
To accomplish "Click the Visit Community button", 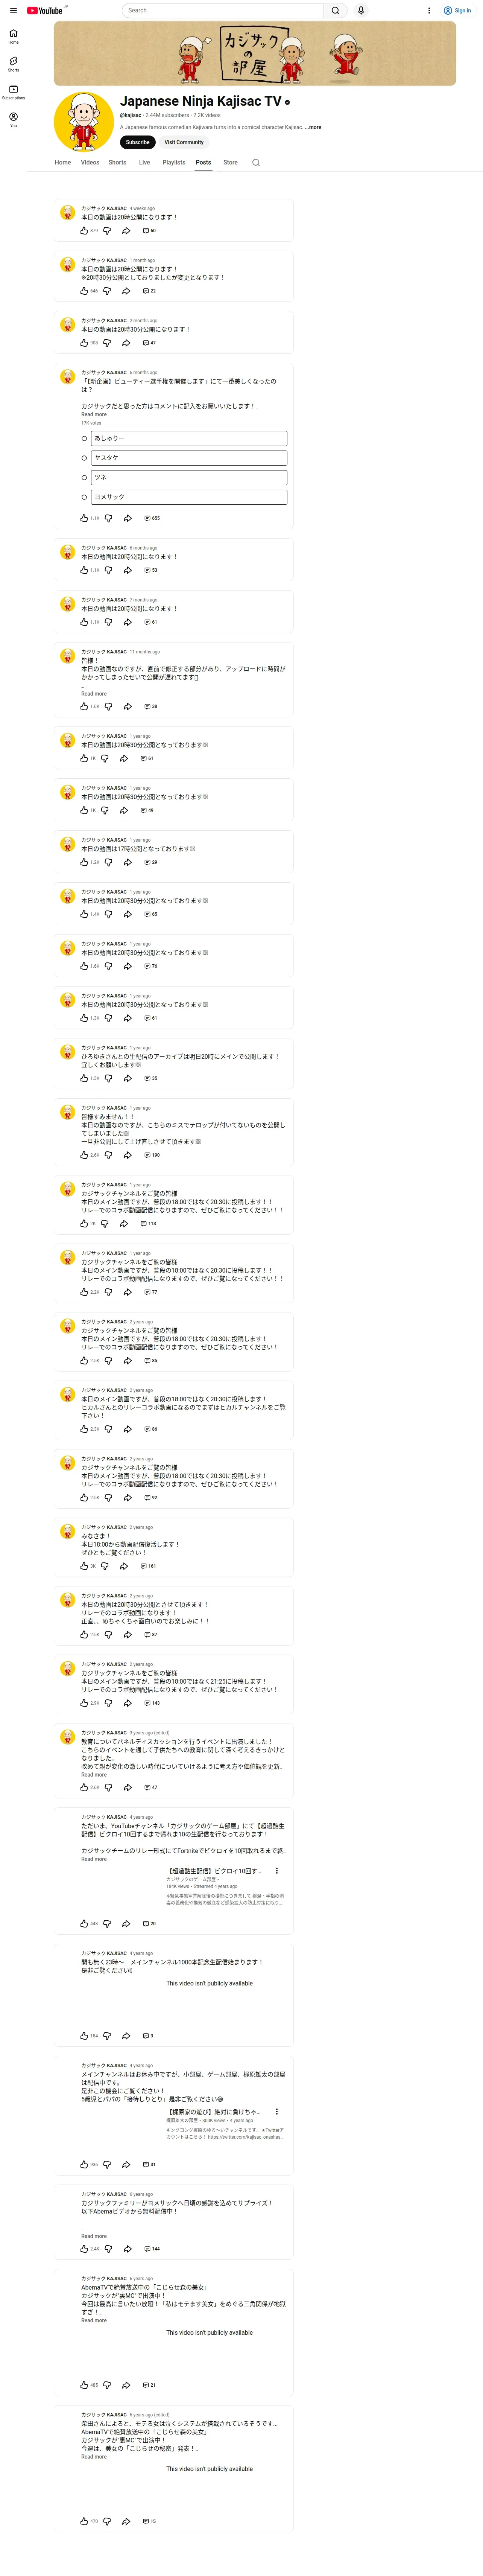I will point(184,142).
